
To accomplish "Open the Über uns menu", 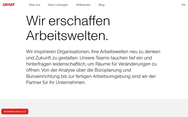I will (34, 5).
